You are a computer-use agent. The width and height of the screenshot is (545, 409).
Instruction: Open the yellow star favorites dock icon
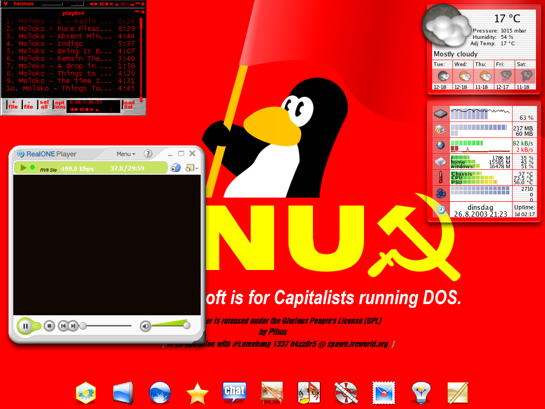197,394
